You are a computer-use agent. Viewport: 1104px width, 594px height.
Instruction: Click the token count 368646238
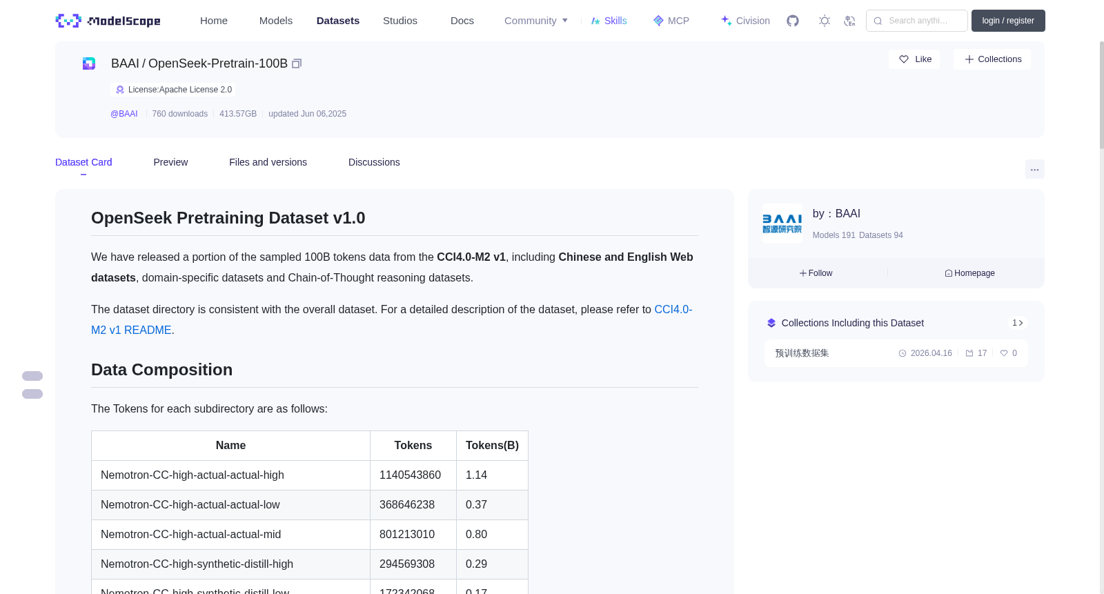[x=407, y=505]
